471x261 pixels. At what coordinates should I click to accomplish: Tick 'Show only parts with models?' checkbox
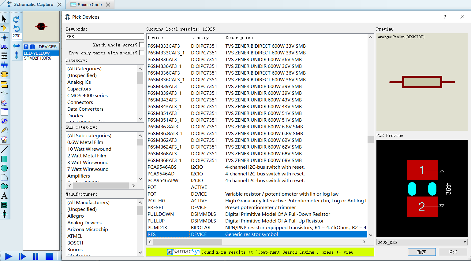141,53
